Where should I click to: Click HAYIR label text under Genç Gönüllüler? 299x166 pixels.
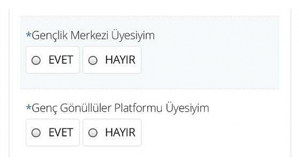pyautogui.click(x=121, y=132)
